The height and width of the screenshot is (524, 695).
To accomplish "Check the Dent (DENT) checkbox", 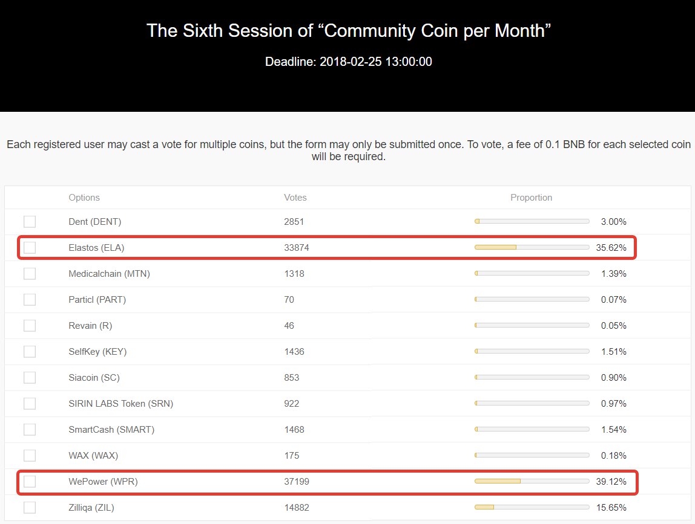I will (x=30, y=222).
